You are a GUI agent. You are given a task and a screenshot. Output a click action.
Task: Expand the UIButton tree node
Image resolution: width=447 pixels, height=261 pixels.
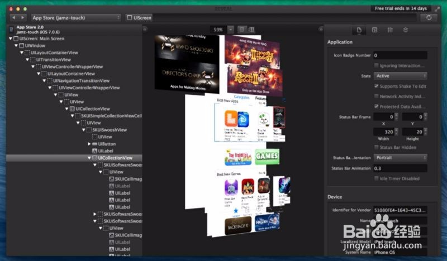tap(89, 144)
